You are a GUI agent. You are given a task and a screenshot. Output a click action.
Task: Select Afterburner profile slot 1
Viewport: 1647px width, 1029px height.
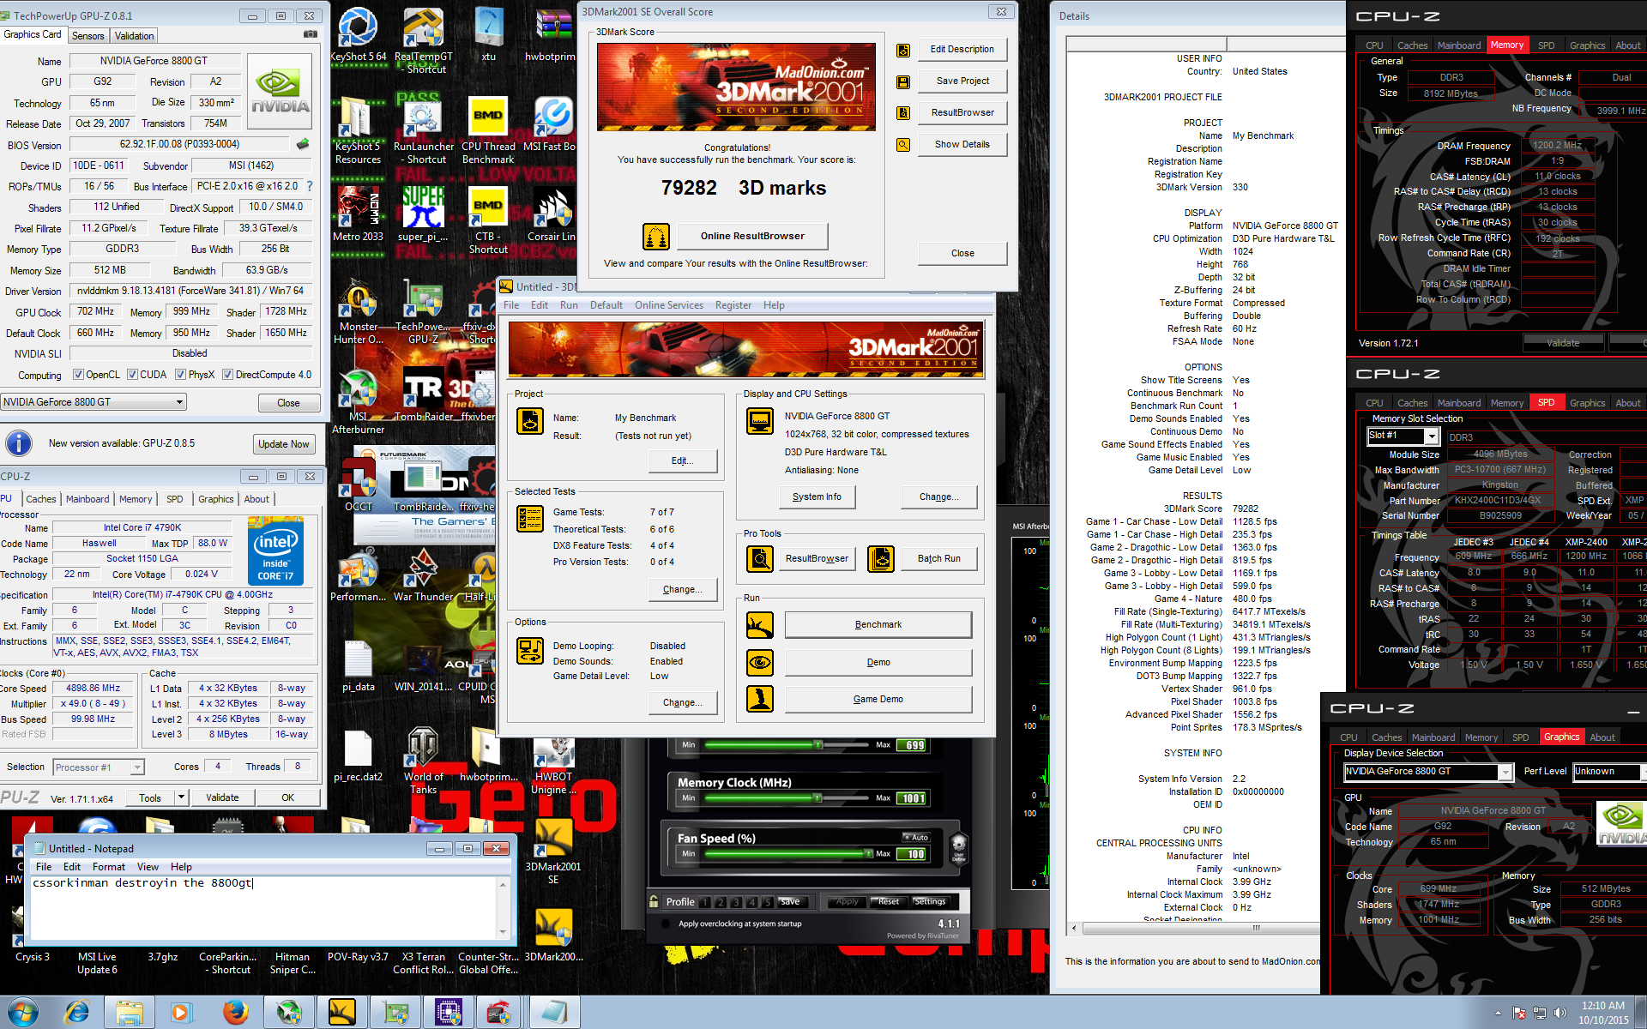[x=705, y=902]
